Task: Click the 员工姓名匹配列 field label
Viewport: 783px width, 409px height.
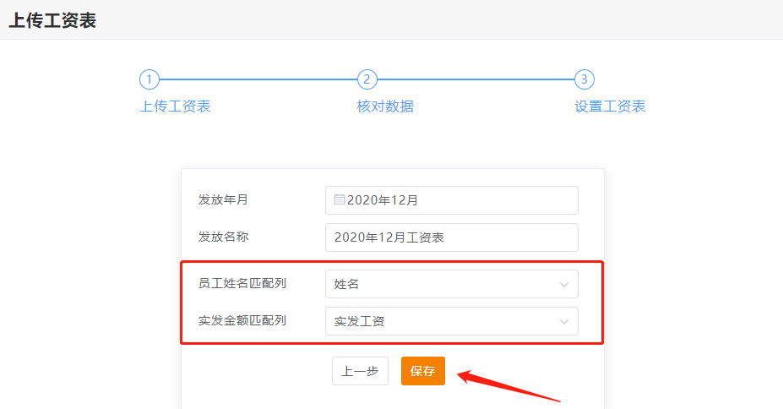Action: point(242,284)
